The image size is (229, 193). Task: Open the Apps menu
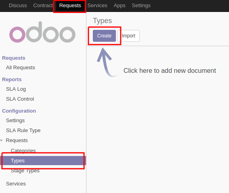point(119,6)
